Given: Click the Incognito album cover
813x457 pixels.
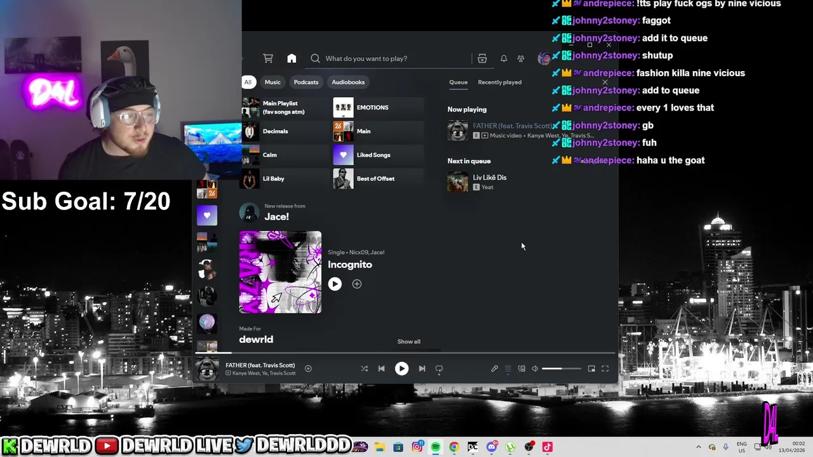Looking at the screenshot, I should point(280,272).
